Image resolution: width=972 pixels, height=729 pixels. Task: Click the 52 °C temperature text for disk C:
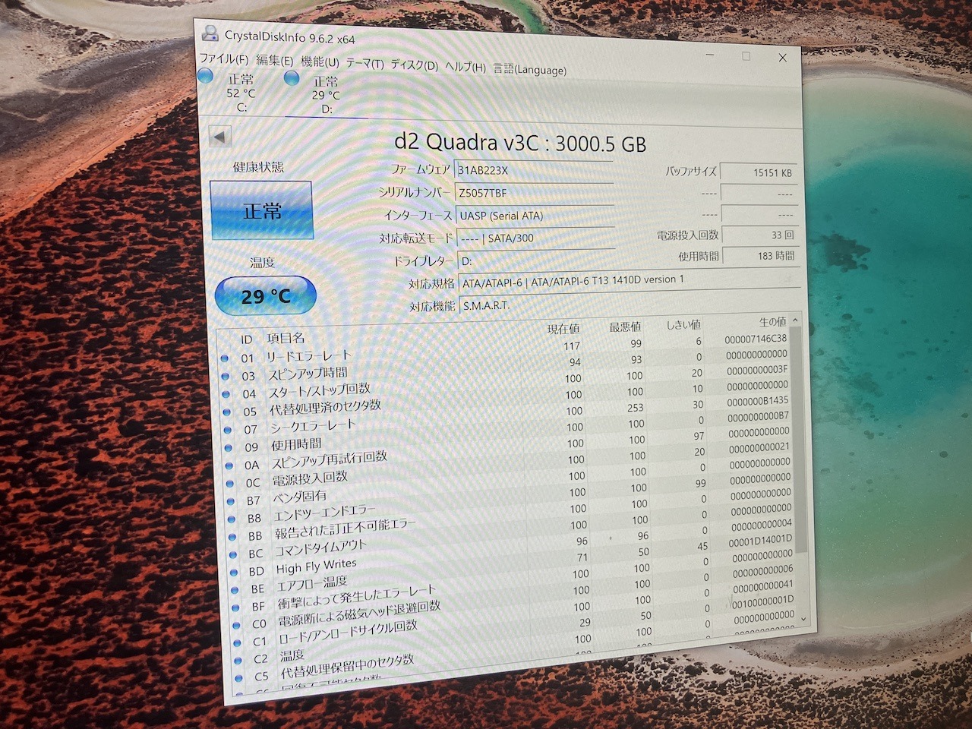pos(241,93)
